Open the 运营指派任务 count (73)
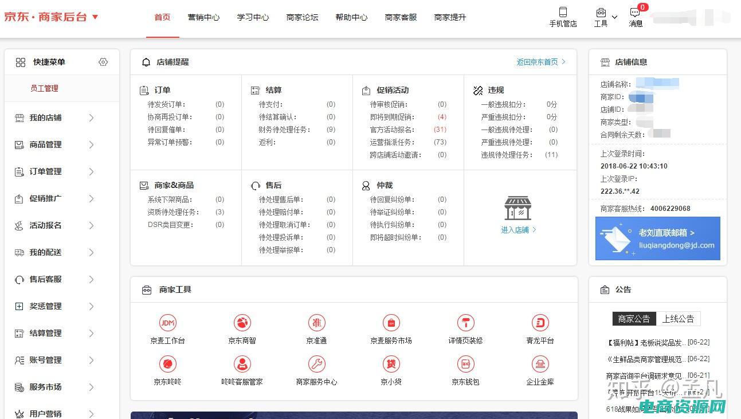Screen dimensions: 741x419 pyautogui.click(x=440, y=142)
